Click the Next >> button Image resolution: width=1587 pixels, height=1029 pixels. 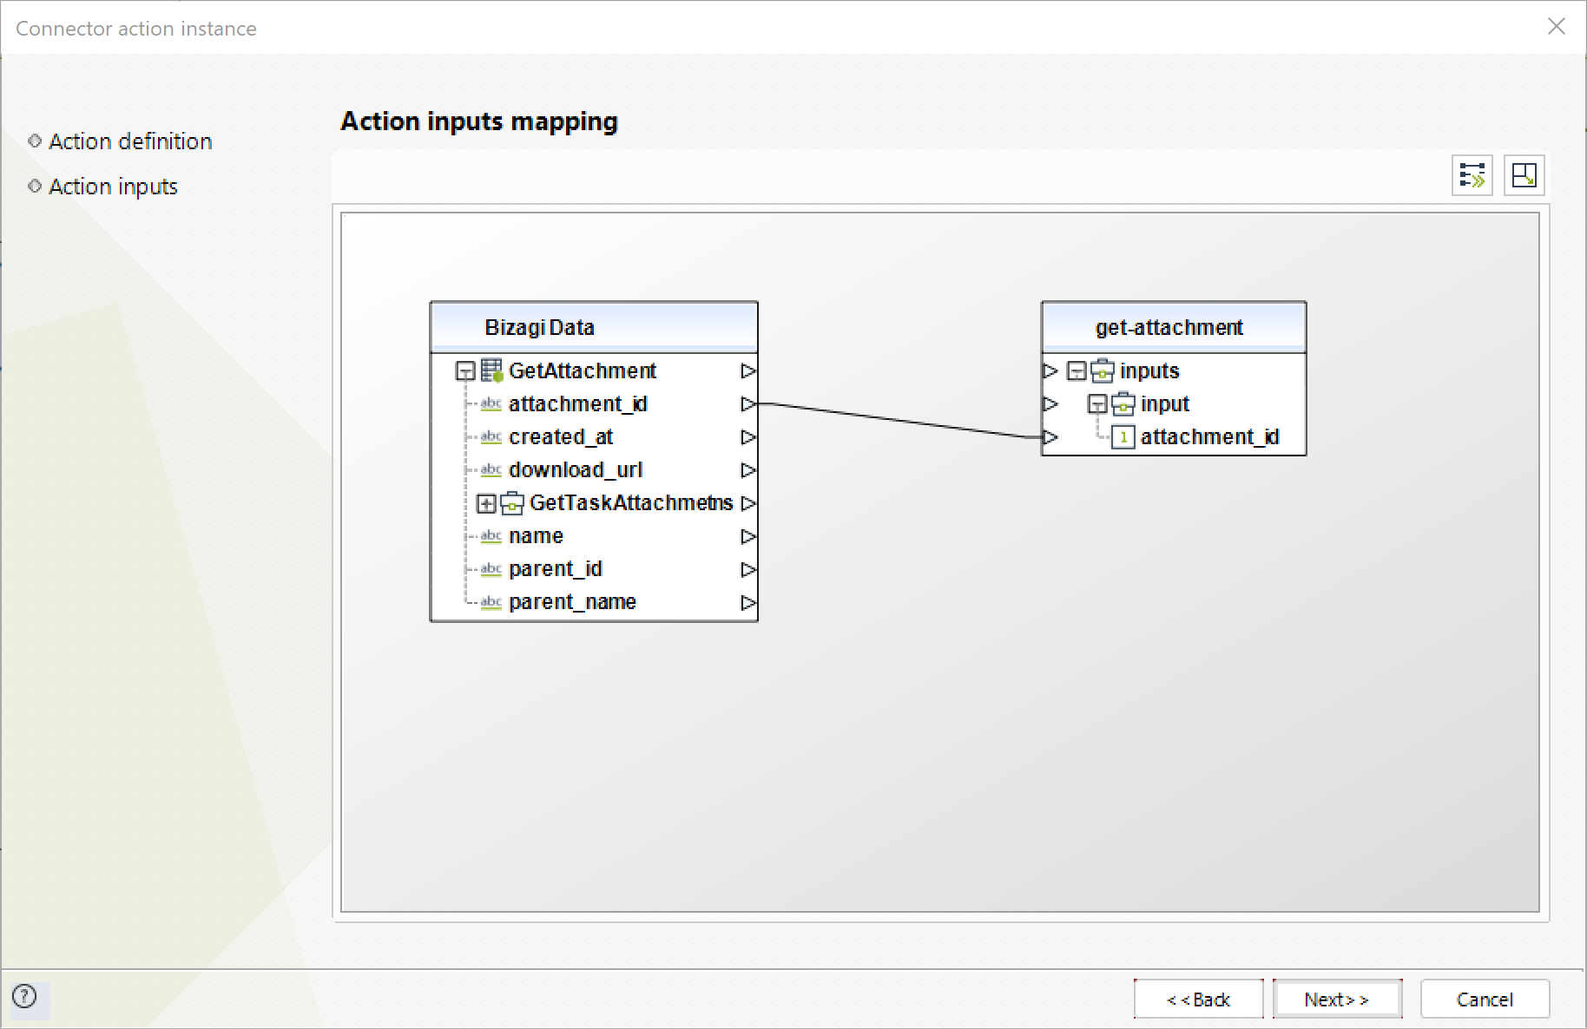[x=1337, y=999]
